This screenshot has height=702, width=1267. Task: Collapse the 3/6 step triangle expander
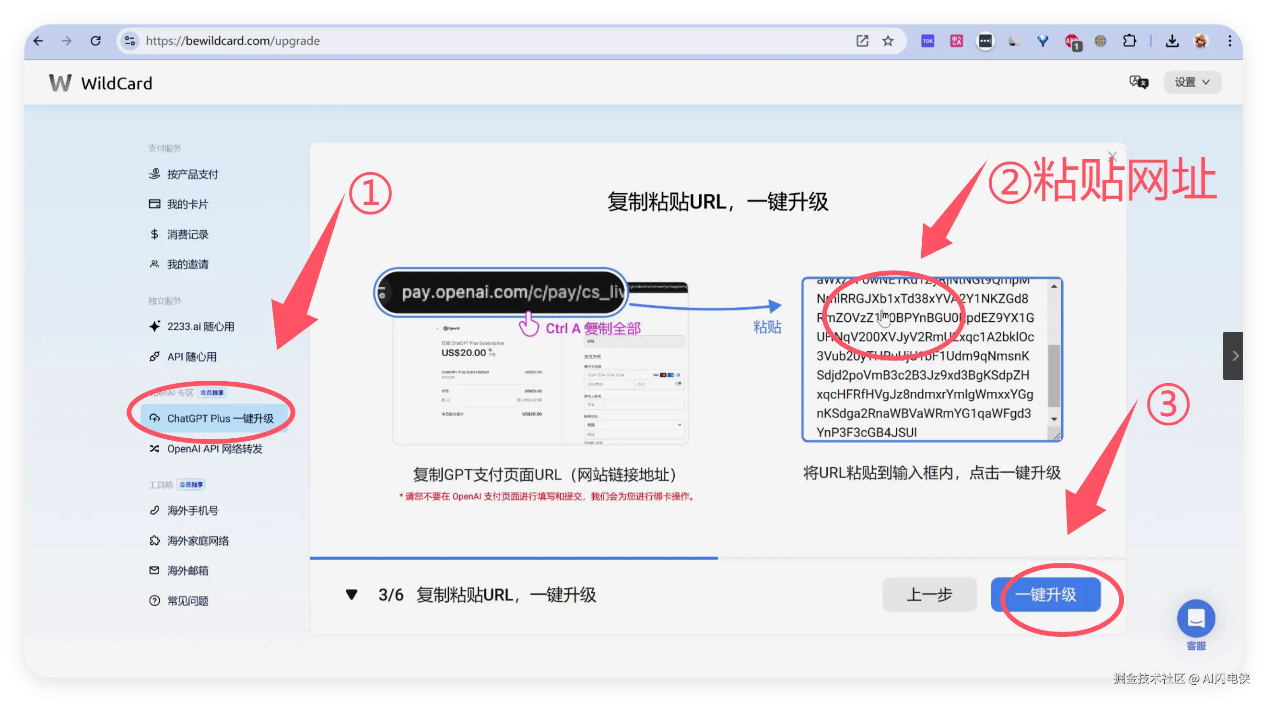click(351, 595)
